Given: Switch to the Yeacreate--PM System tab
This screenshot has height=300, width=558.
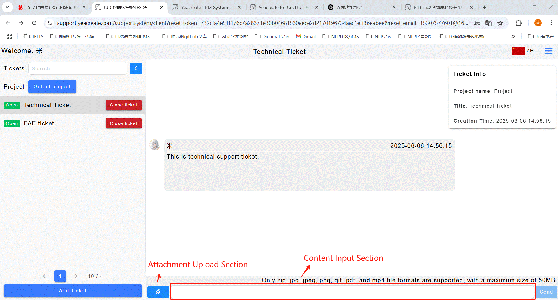Looking at the screenshot, I should point(204,7).
